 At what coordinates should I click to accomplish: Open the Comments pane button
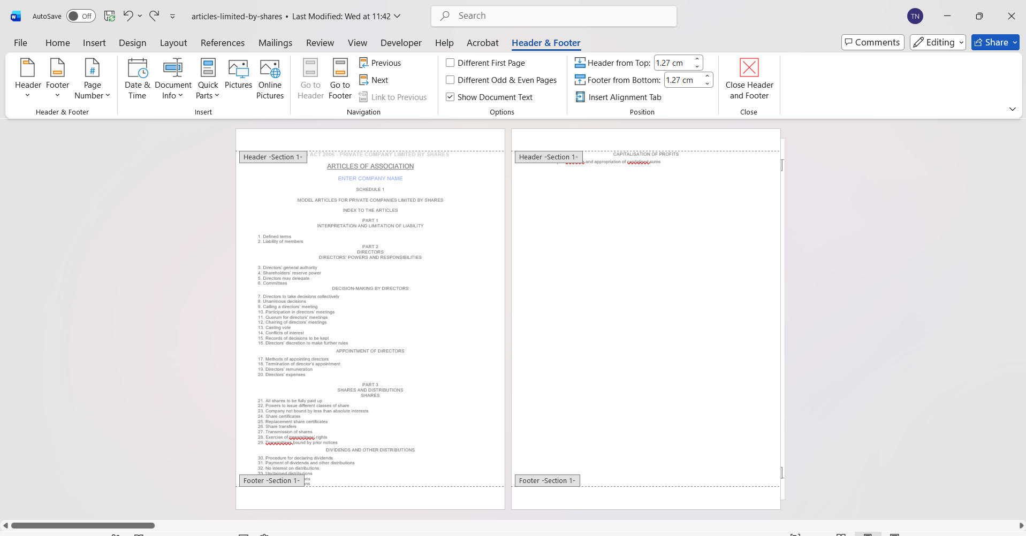tap(872, 42)
